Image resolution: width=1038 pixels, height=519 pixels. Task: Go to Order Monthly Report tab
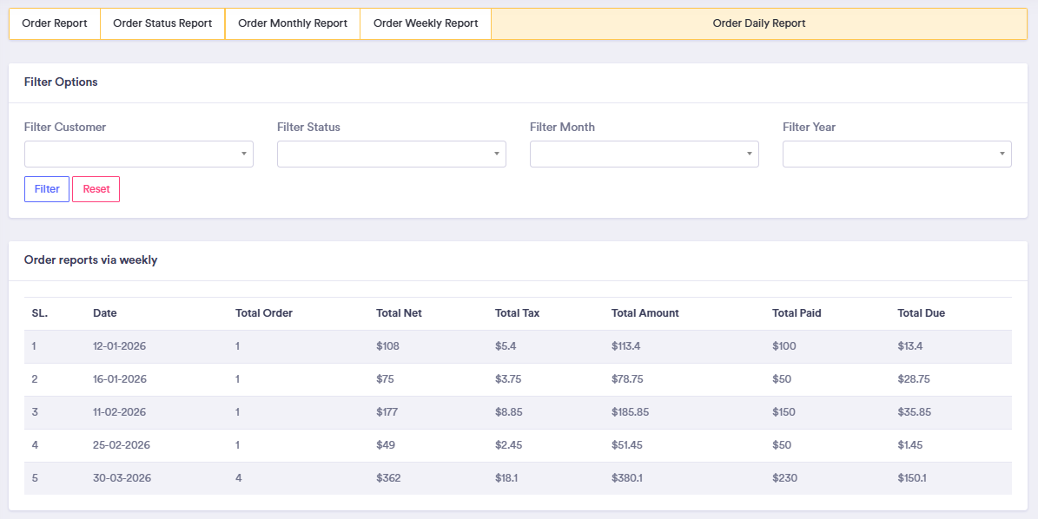tap(293, 23)
